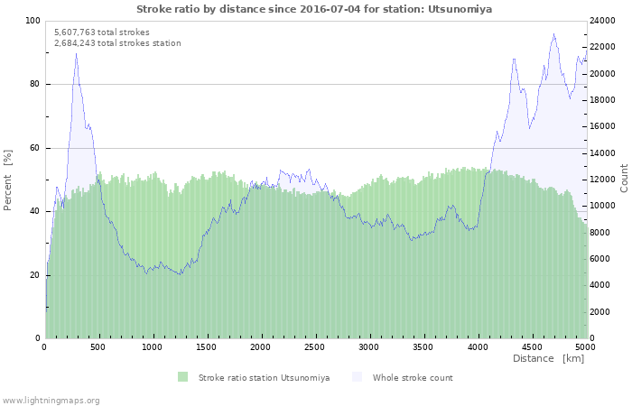Click the 2500 tick on distance axis
This screenshot has width=632, height=406.
[314, 346]
